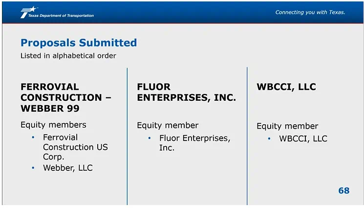Click the 'Connecting you with Texas.' tagline

(x=310, y=12)
